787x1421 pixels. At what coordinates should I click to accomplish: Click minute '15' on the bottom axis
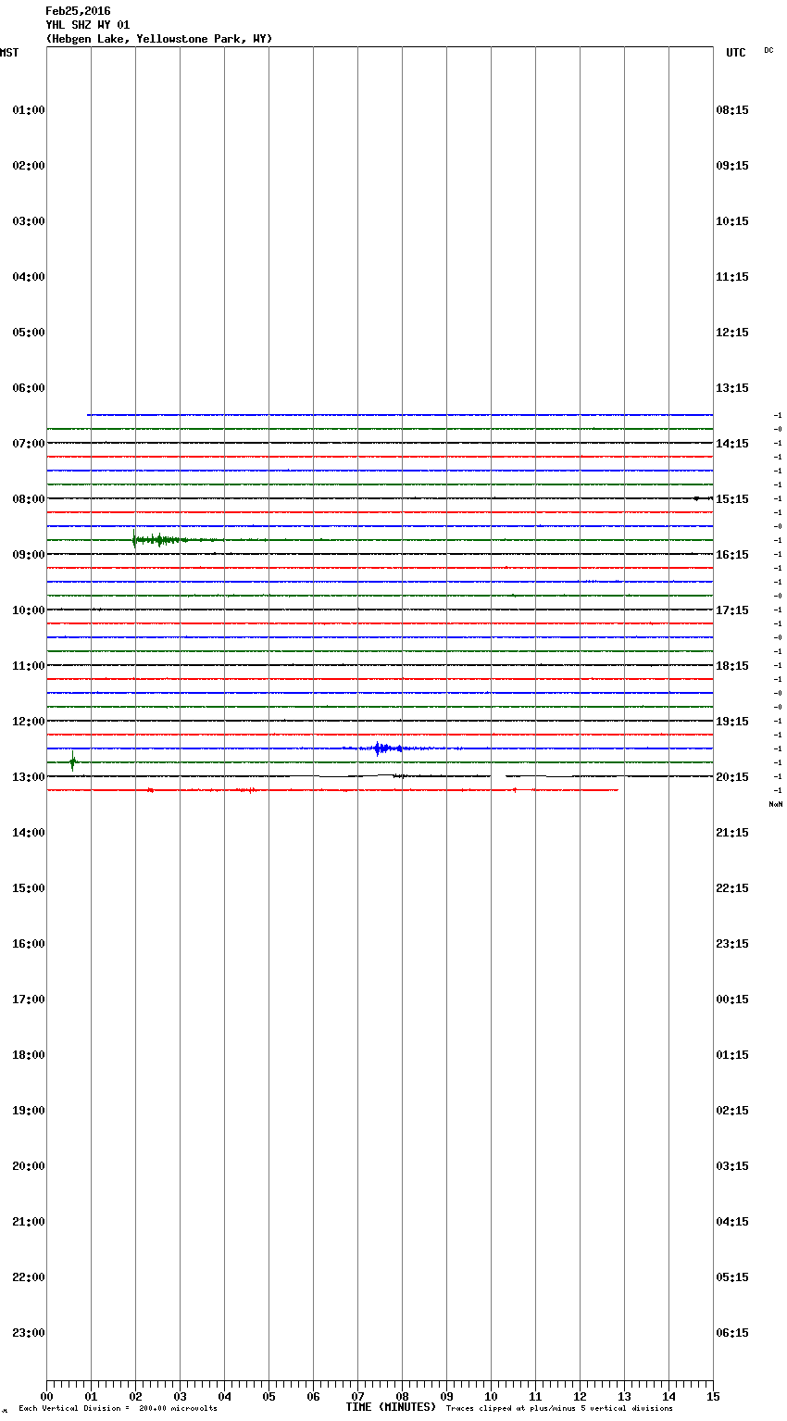point(713,1397)
